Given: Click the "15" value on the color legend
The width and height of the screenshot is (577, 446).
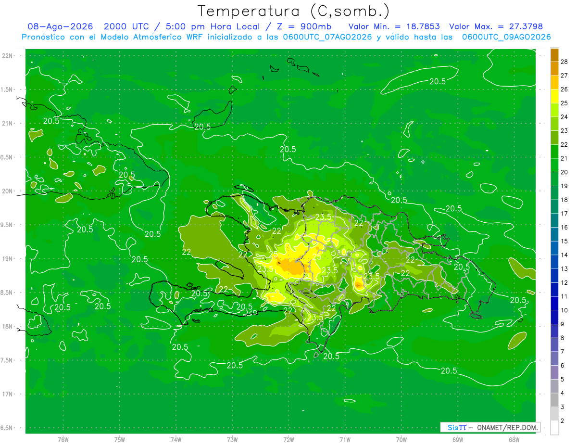Looking at the screenshot, I should point(564,241).
